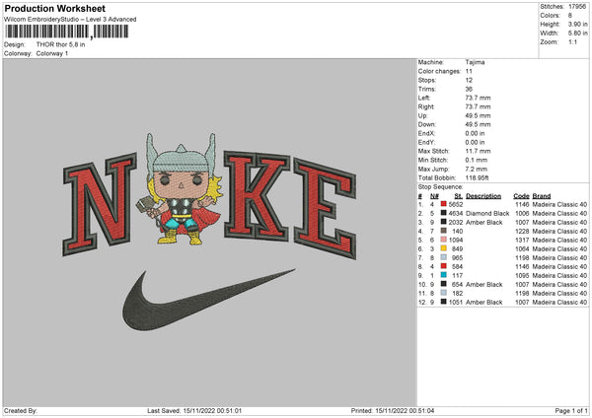Click the Stop Sequence heading
The image size is (592, 418).
[x=440, y=187]
